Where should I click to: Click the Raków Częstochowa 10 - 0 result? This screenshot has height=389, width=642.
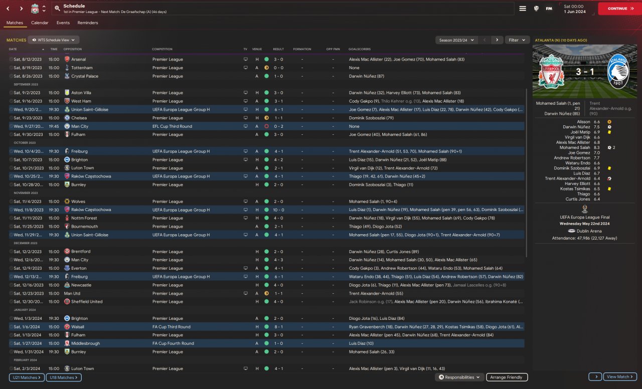pos(278,210)
